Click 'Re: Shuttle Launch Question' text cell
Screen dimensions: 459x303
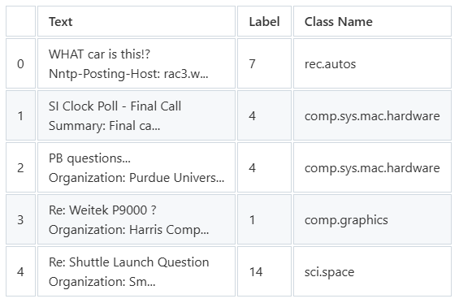pyautogui.click(x=136, y=271)
